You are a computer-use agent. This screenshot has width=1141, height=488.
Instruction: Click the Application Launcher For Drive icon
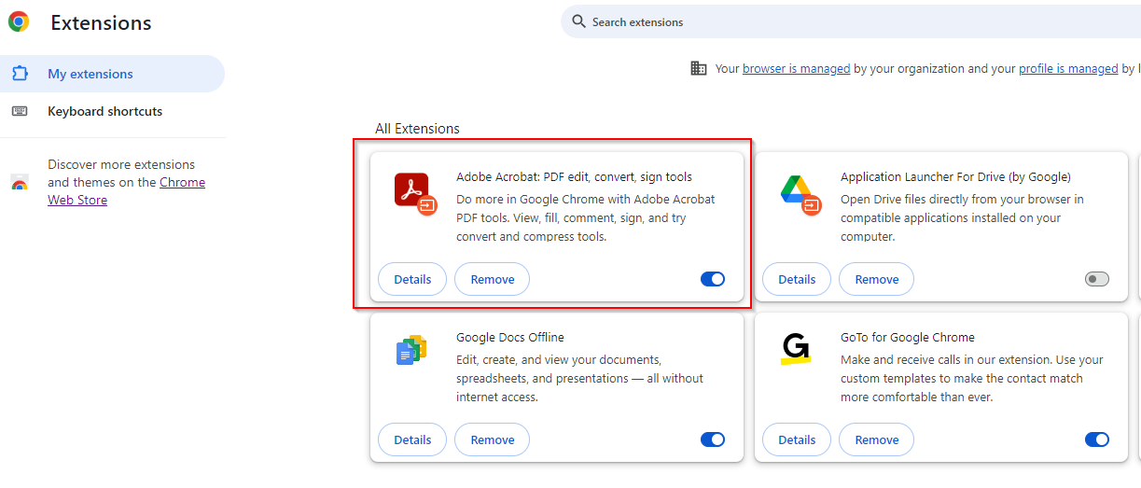pos(799,193)
